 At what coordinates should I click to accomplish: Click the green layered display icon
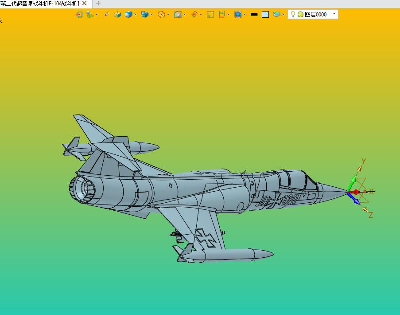(x=89, y=14)
